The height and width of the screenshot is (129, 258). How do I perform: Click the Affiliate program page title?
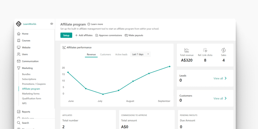tap(73, 24)
